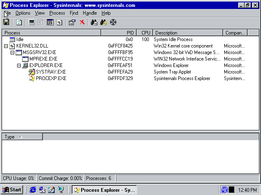Click the Idle process icon
261x195 pixels.
12,39
